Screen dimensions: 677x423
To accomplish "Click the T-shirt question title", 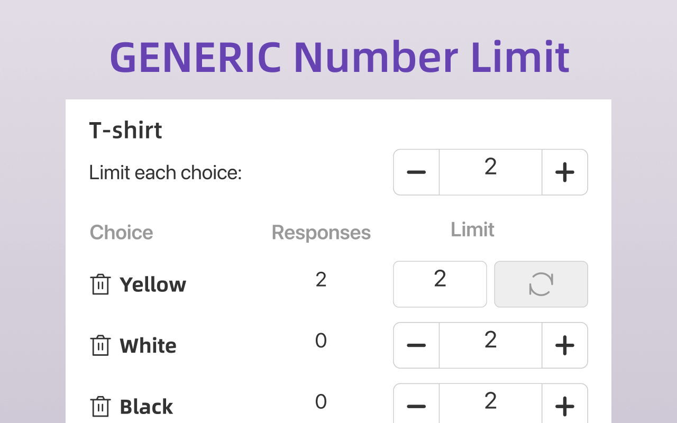I will pyautogui.click(x=126, y=130).
